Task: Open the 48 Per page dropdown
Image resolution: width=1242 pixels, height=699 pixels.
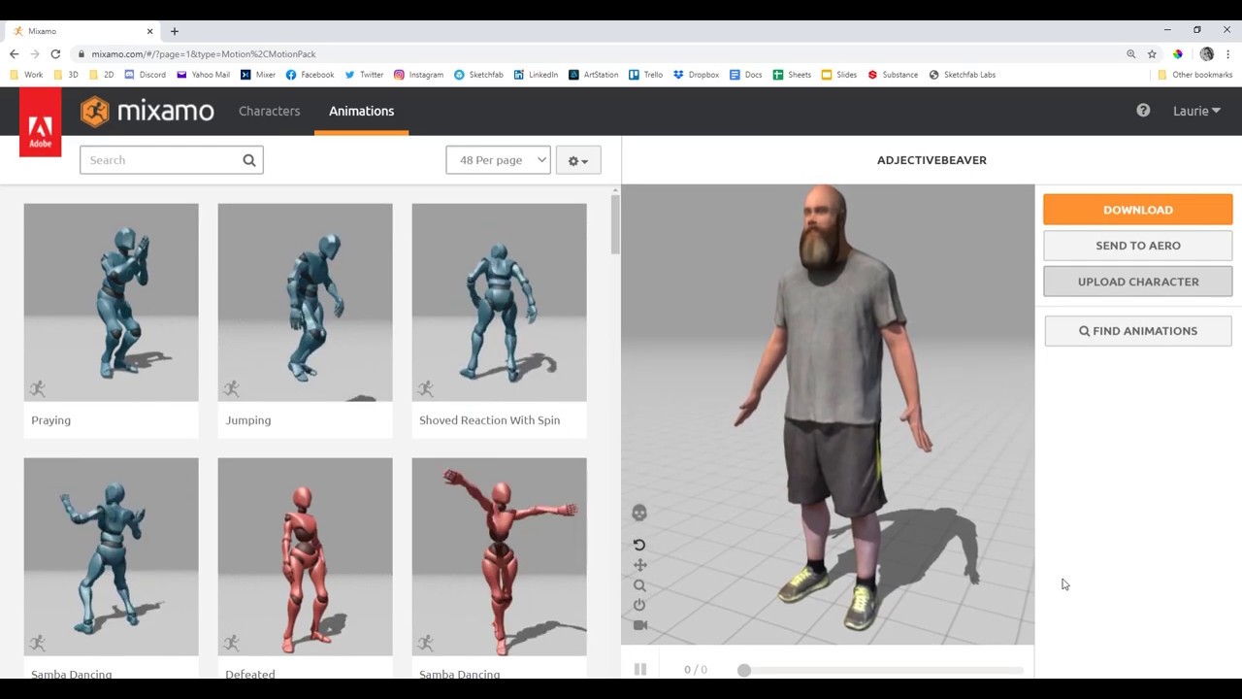Action: click(x=499, y=160)
